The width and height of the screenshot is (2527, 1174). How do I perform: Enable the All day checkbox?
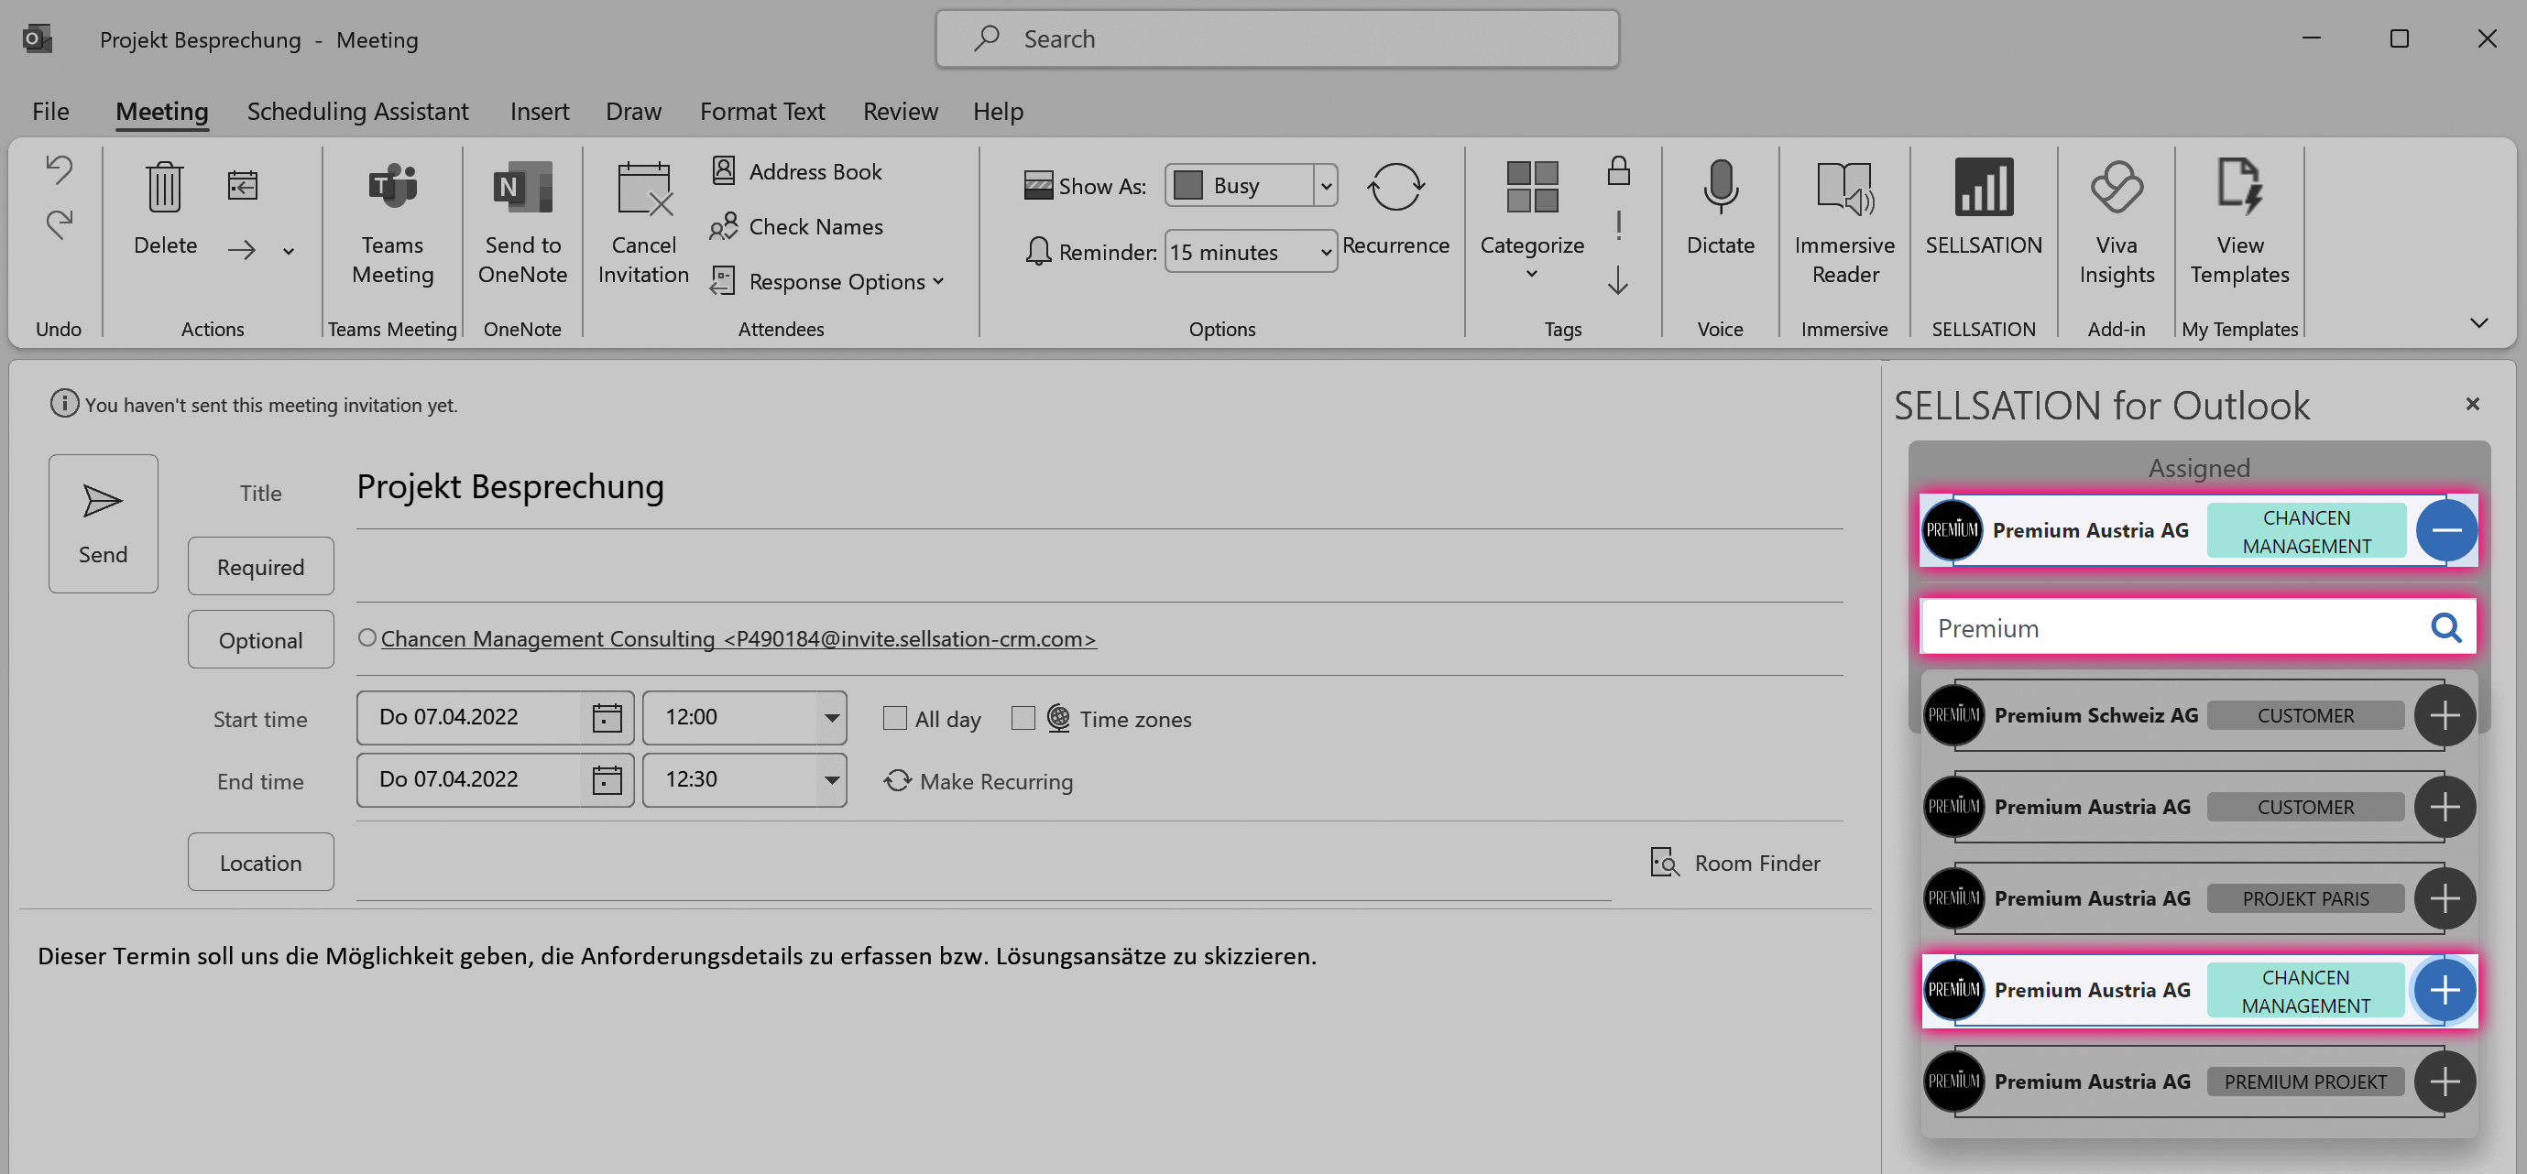click(x=893, y=718)
